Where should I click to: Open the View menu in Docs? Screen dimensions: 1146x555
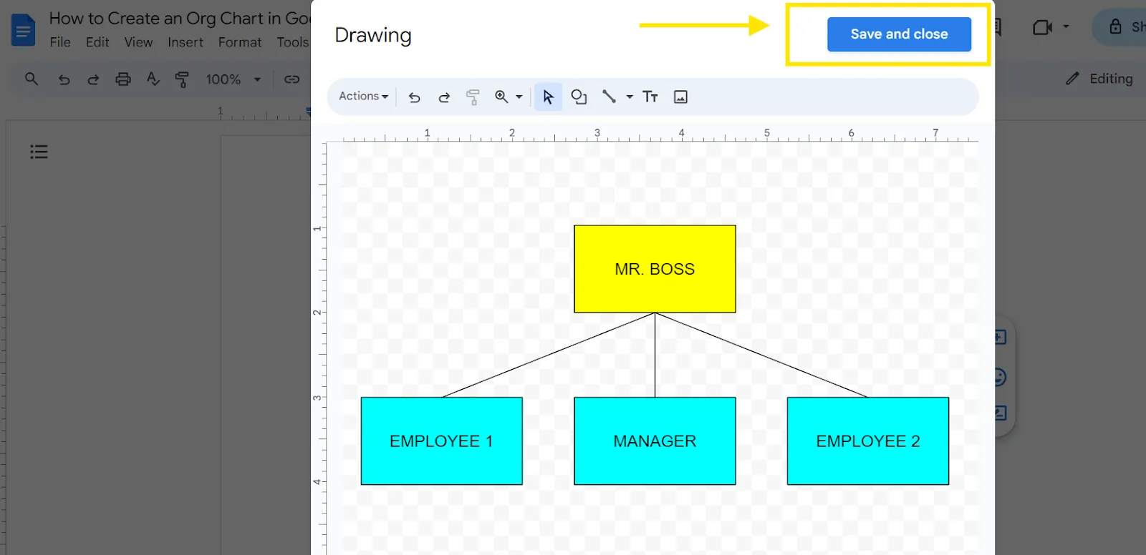click(x=138, y=42)
